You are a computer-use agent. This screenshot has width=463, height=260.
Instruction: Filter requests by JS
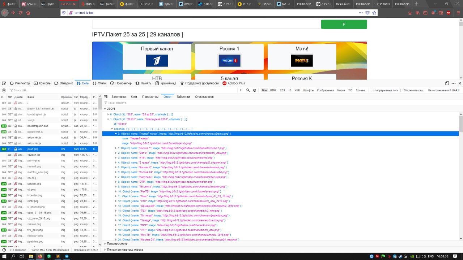point(290,90)
